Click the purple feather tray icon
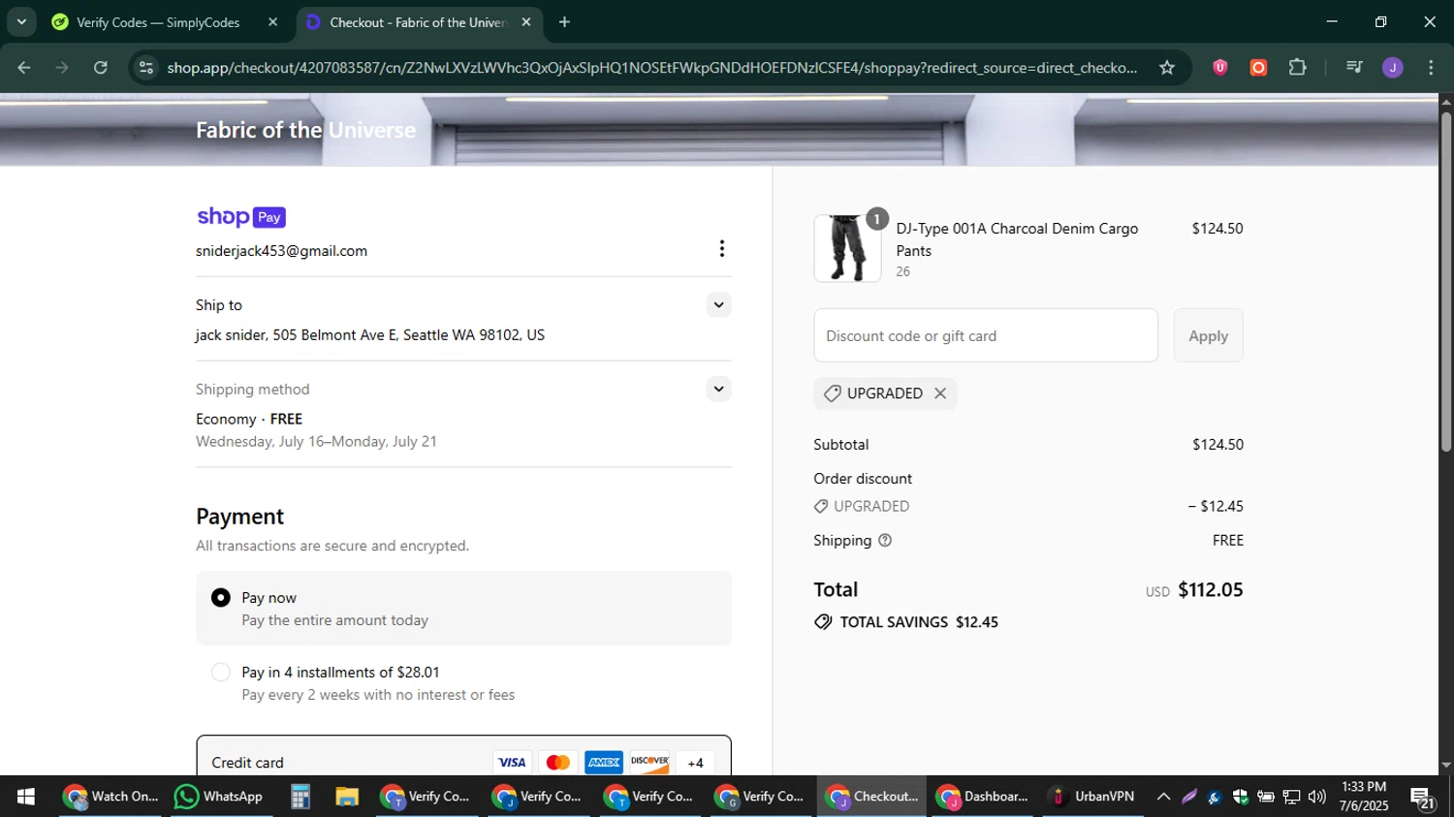The height and width of the screenshot is (817, 1454). tap(1189, 797)
